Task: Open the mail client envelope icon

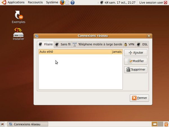Action: (68, 3)
